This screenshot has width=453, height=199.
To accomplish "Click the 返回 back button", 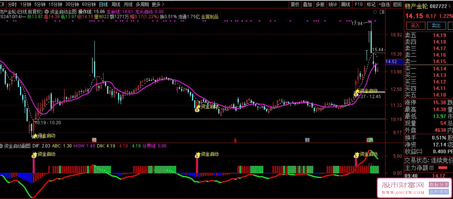I will (x=397, y=5).
